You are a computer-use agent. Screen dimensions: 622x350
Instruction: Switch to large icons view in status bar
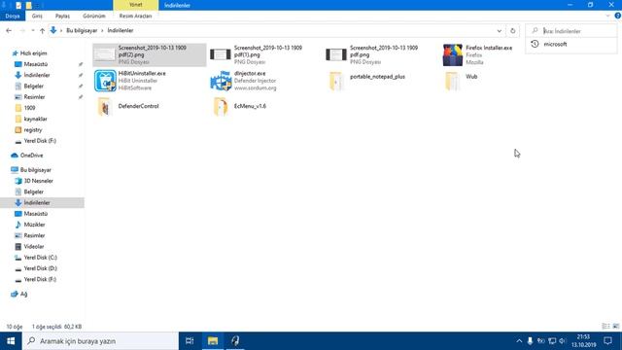tap(615, 327)
